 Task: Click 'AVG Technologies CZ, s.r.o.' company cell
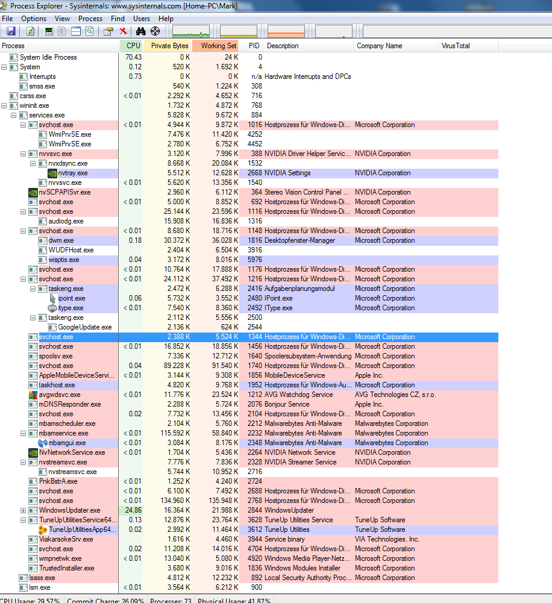pos(395,395)
